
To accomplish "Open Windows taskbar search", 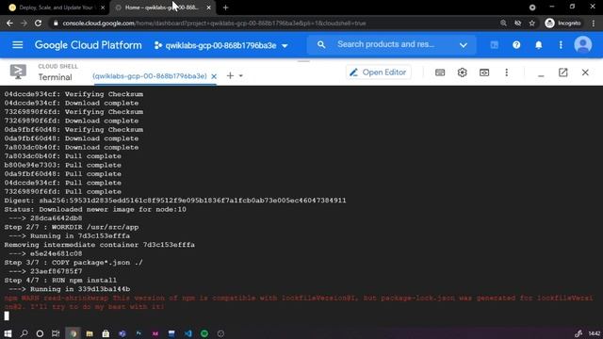I will 24,333.
